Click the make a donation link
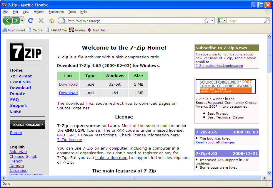273x188 pixels. (111, 158)
